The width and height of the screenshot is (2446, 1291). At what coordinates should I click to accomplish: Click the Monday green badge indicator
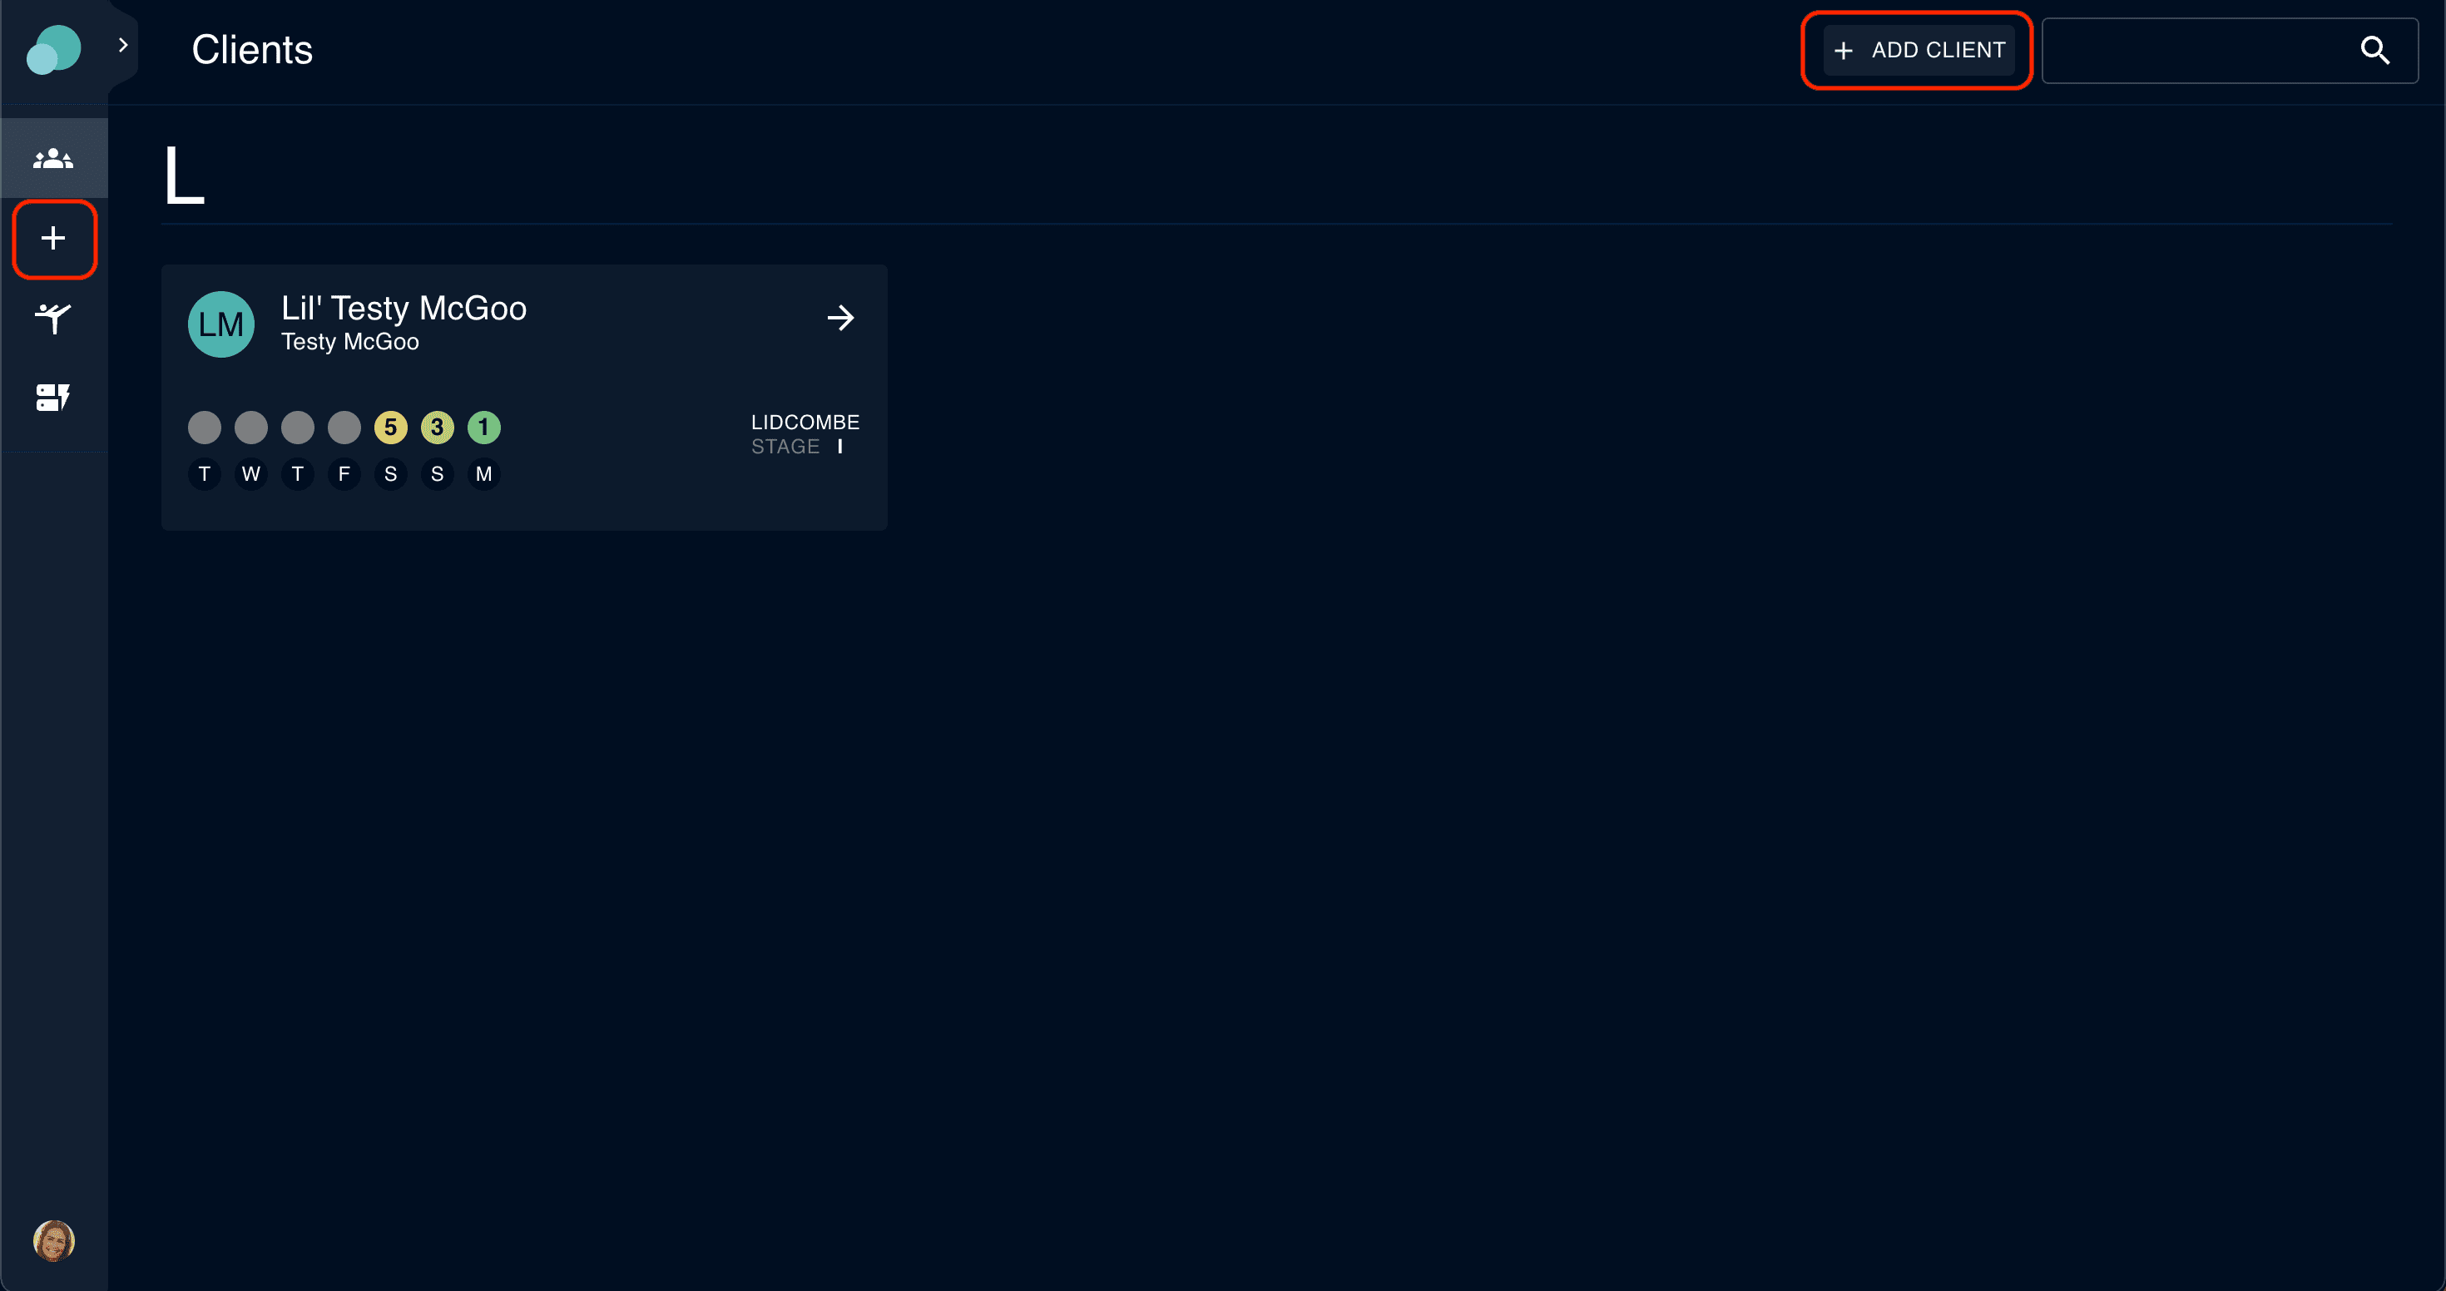(485, 427)
